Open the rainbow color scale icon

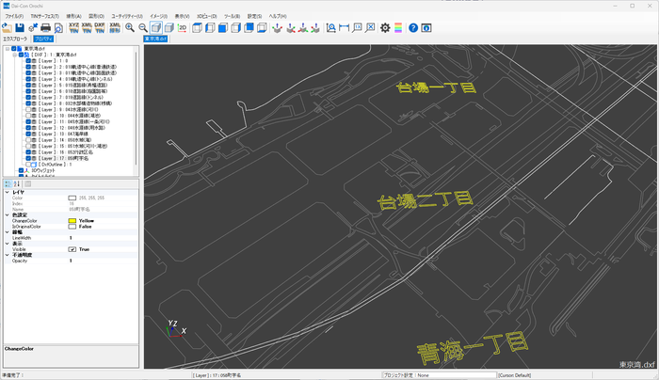(x=398, y=27)
